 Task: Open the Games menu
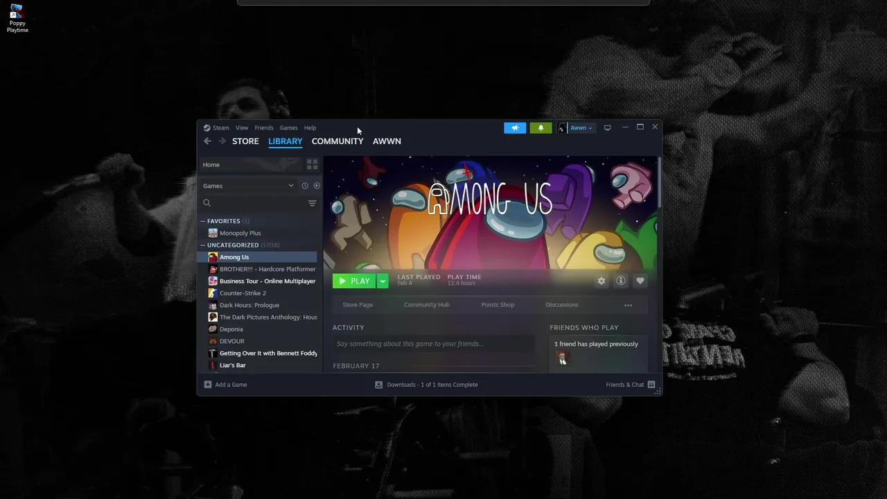pyautogui.click(x=288, y=128)
